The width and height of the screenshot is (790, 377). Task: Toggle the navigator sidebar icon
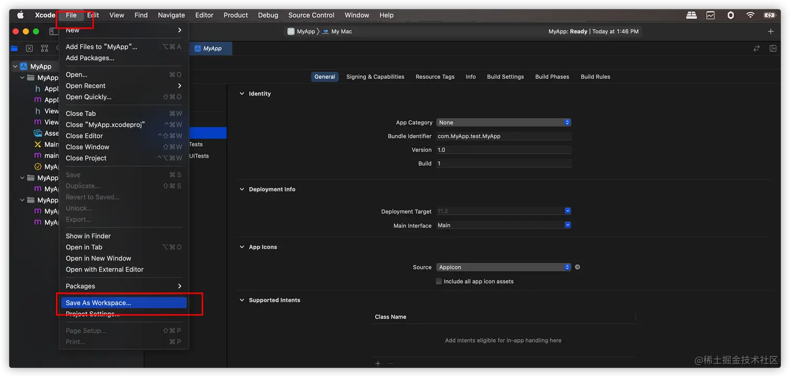[53, 31]
